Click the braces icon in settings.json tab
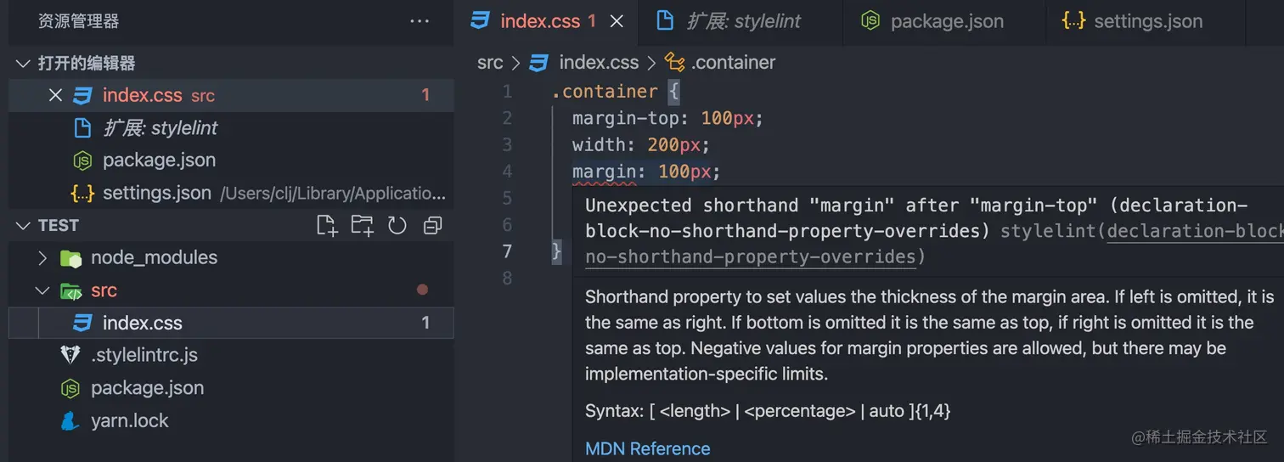 (1074, 21)
